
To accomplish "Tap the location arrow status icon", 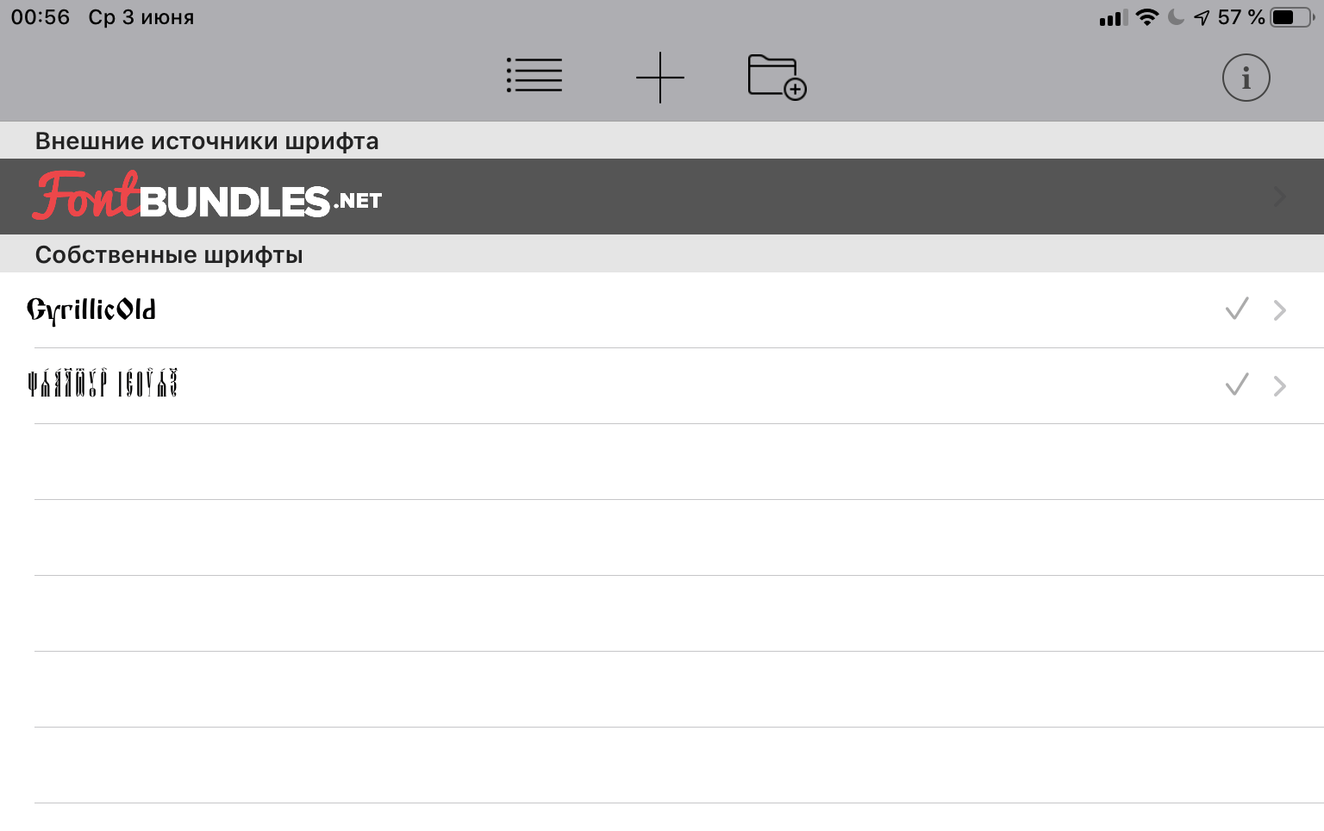I will point(1202,18).
